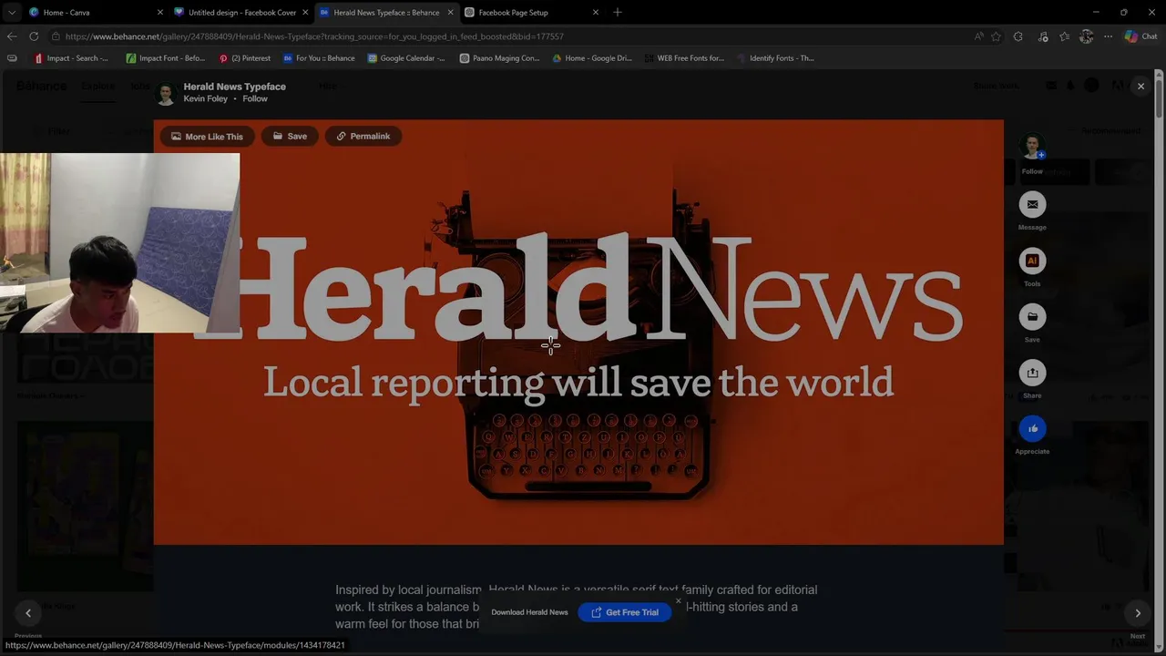
Task: Open Paano Maging Con... bookmark
Action: 499,58
